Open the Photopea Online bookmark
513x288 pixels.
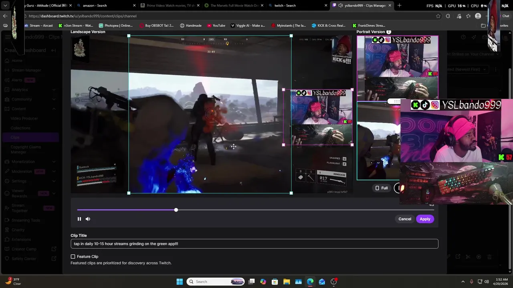115,26
